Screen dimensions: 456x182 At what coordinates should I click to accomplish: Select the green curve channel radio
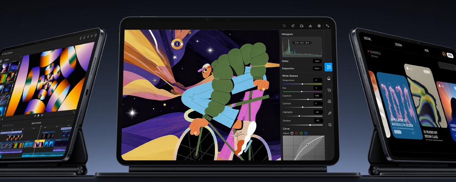(301, 133)
